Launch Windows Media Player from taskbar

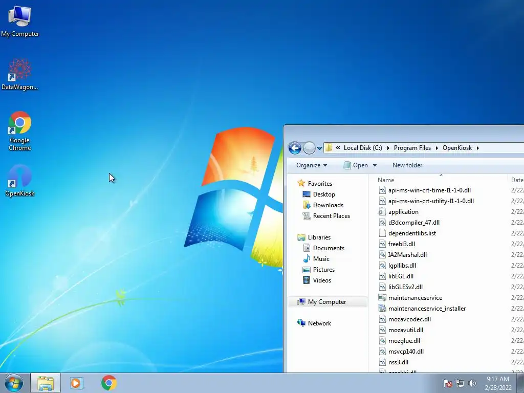[77, 383]
